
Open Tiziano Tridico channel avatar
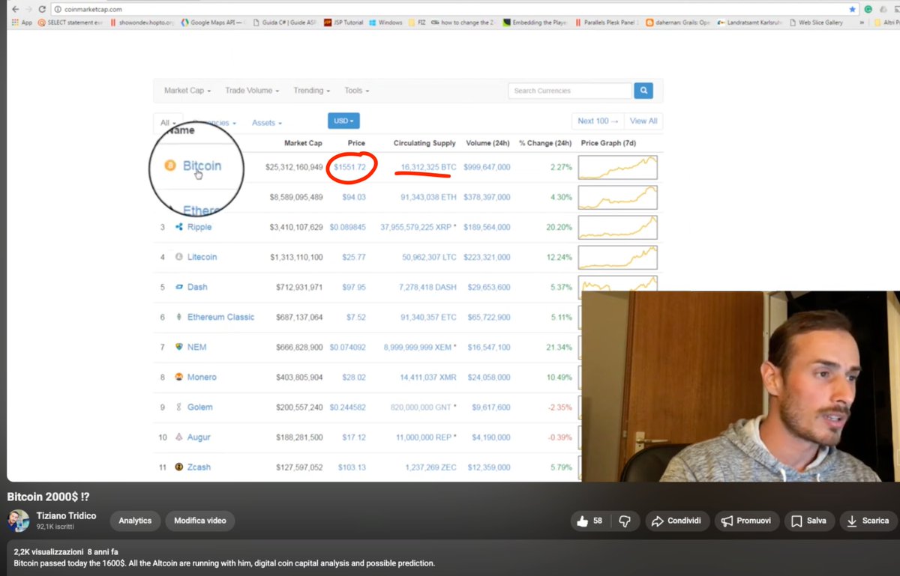[19, 521]
